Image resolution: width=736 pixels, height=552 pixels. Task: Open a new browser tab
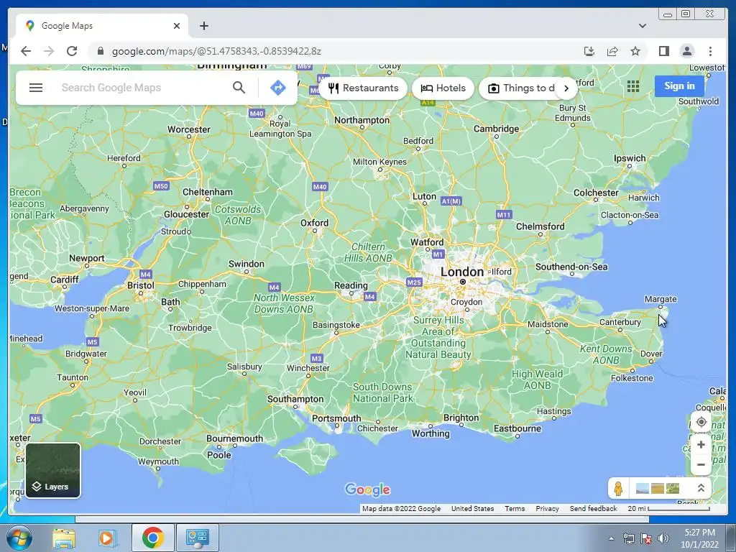(x=203, y=26)
